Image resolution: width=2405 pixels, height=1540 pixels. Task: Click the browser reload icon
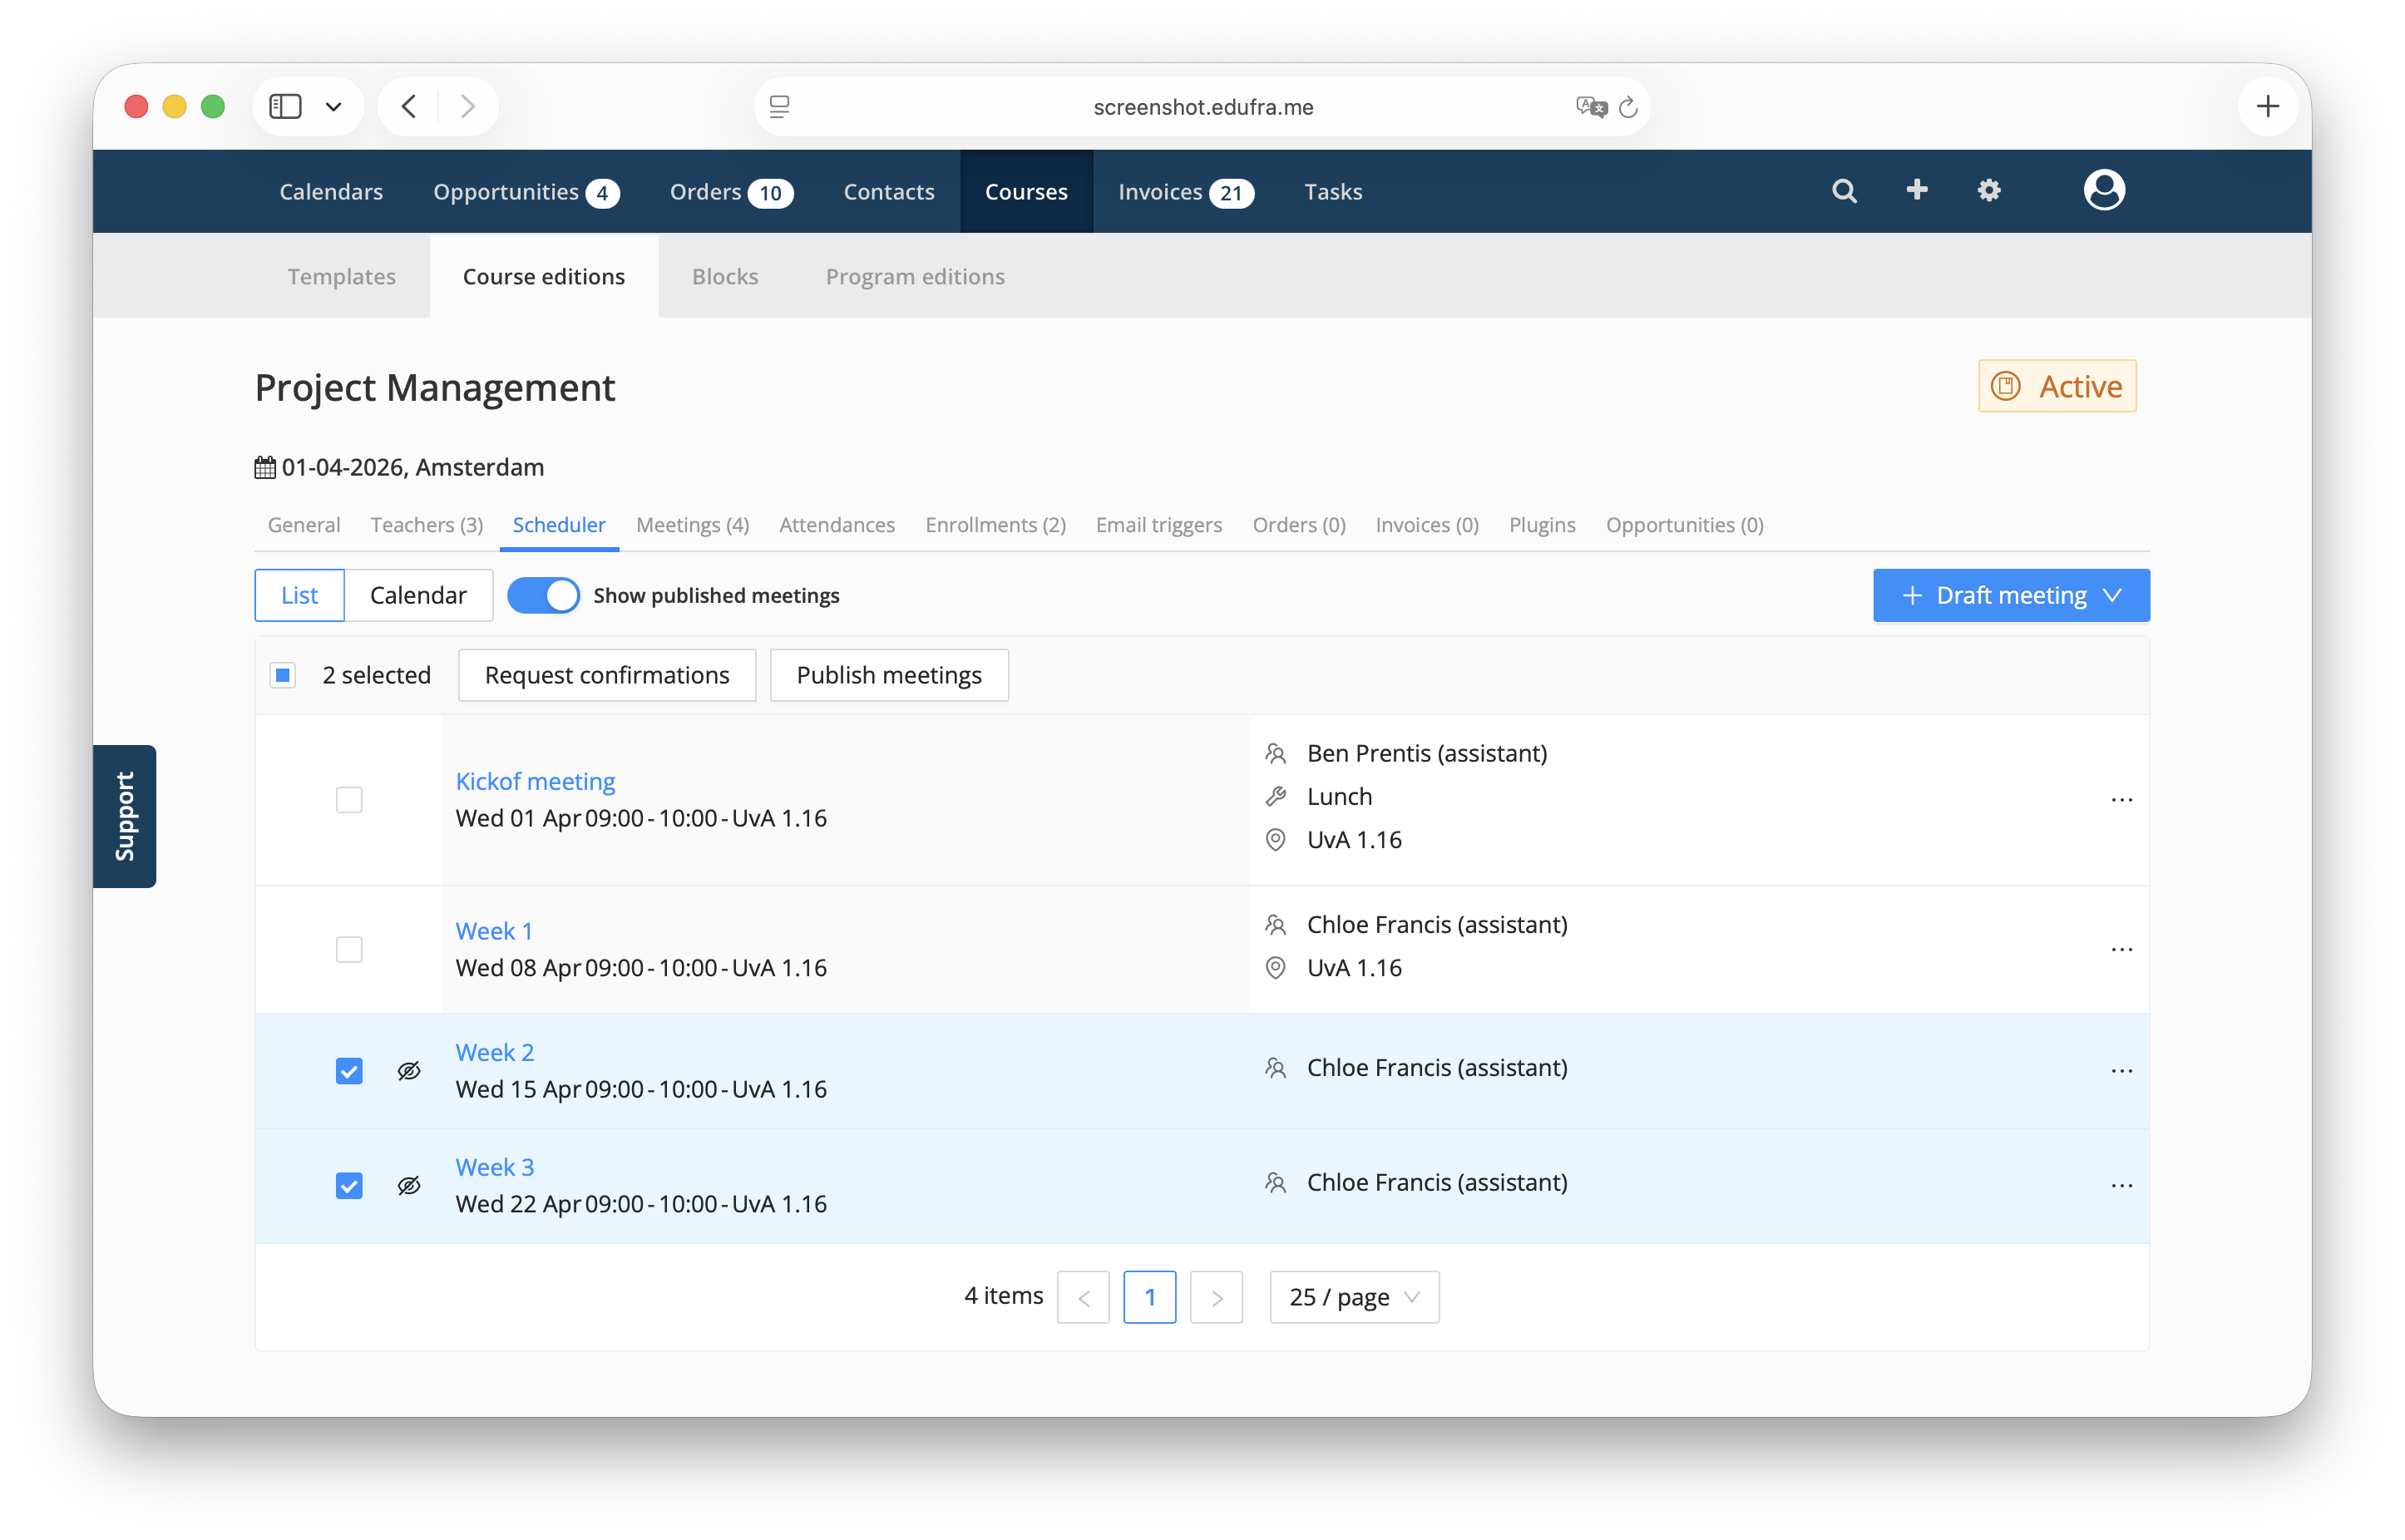pos(1627,107)
